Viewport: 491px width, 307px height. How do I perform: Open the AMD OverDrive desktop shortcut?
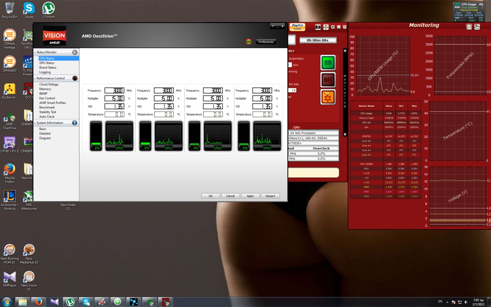[10, 121]
